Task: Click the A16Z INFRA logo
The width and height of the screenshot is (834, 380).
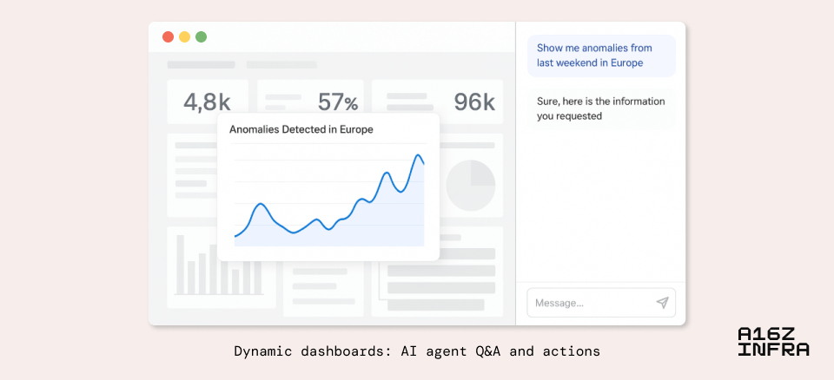Action: (772, 342)
